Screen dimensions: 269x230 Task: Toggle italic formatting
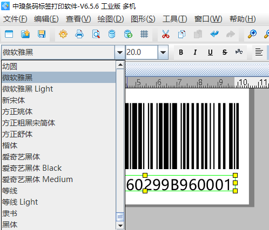click(195, 52)
